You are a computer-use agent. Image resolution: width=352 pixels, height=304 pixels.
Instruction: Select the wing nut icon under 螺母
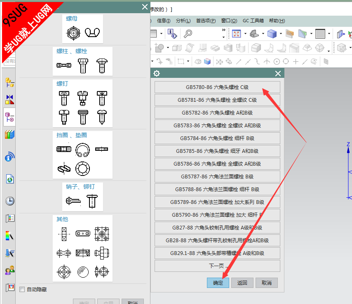(92, 33)
